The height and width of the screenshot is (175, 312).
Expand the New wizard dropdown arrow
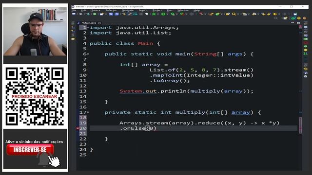coord(106,14)
